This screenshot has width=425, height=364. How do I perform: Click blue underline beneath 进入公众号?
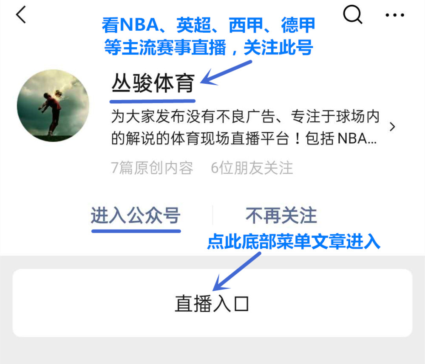(x=136, y=231)
